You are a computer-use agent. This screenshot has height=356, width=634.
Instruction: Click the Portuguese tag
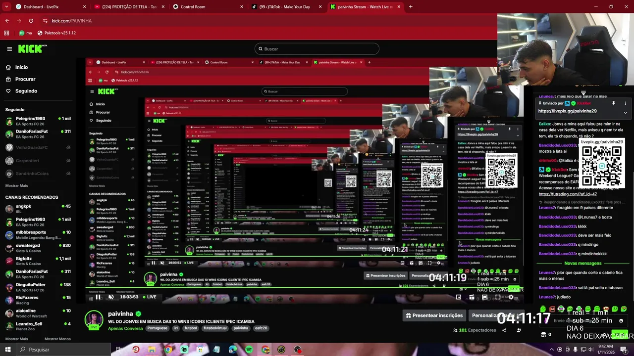[157, 328]
